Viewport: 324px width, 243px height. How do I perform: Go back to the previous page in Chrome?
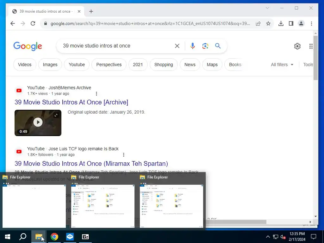point(13,23)
